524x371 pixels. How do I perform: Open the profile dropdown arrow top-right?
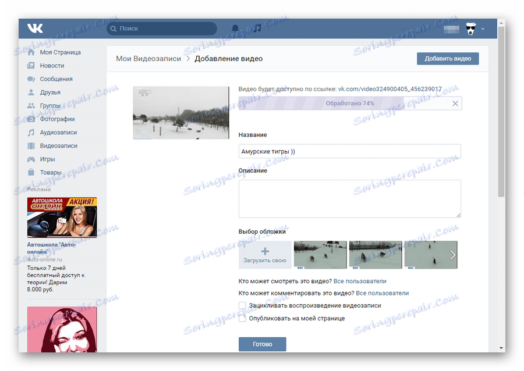[x=482, y=28]
